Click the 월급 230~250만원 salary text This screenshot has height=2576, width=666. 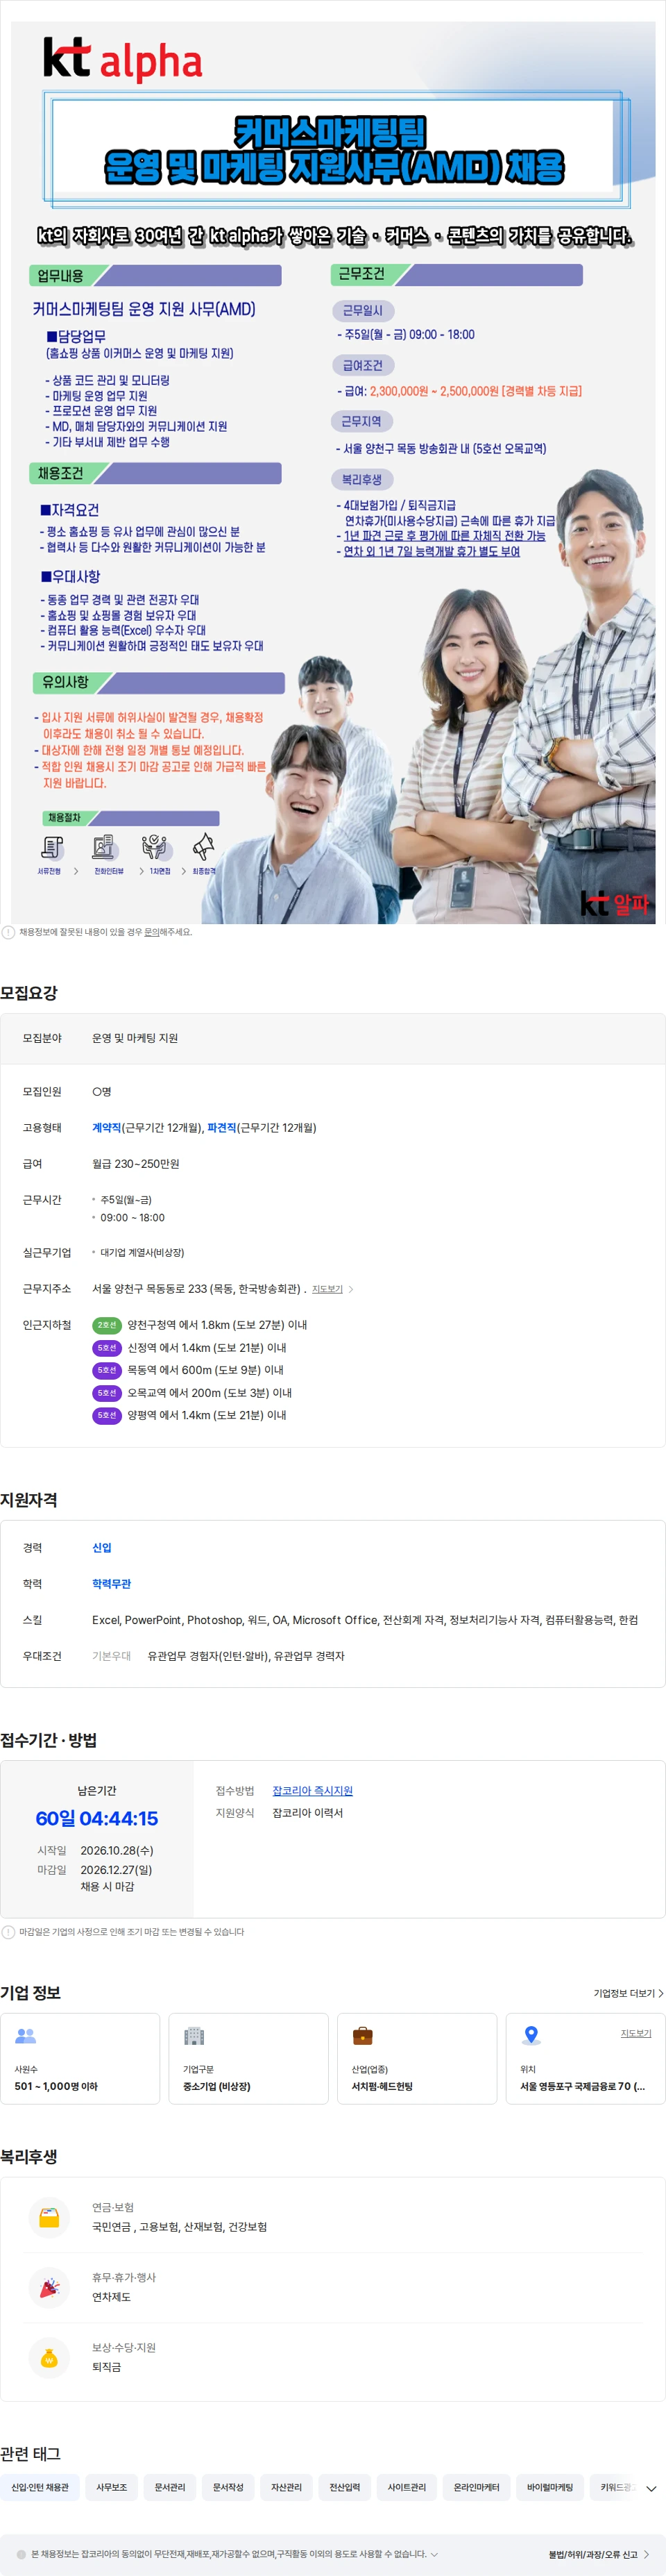pyautogui.click(x=136, y=1164)
